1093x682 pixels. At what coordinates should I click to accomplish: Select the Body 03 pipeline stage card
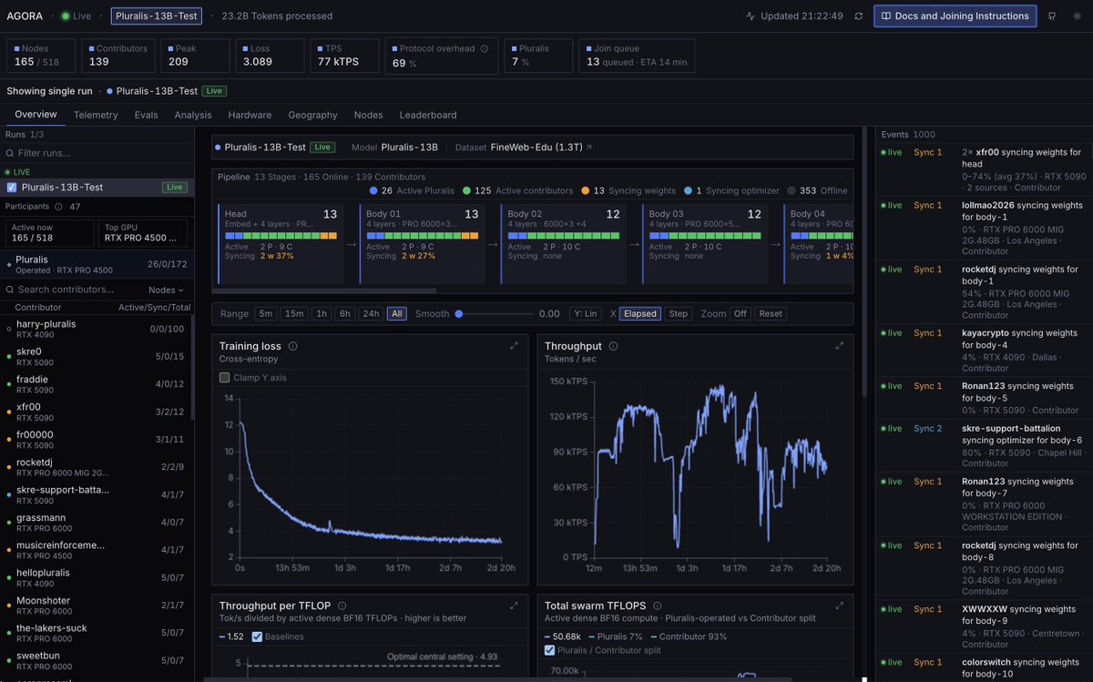pyautogui.click(x=705, y=244)
